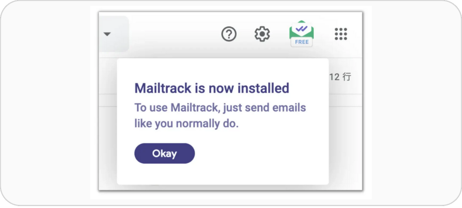Dismiss the Mailtrack dialog with Okay
Viewport: 462px width, 208px height.
click(164, 153)
